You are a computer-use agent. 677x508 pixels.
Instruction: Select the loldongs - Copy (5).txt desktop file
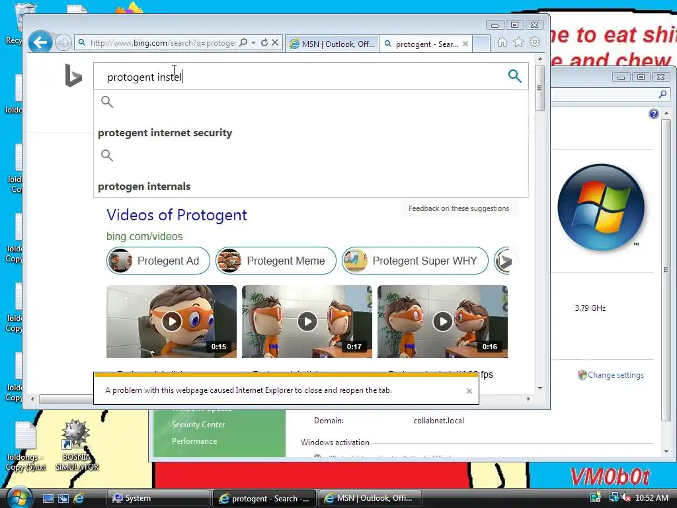point(26,446)
